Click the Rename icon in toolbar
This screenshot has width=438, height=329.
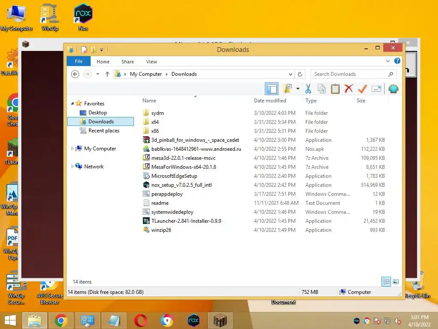(376, 89)
